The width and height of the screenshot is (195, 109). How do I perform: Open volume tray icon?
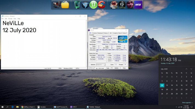pyautogui.click(x=181, y=107)
